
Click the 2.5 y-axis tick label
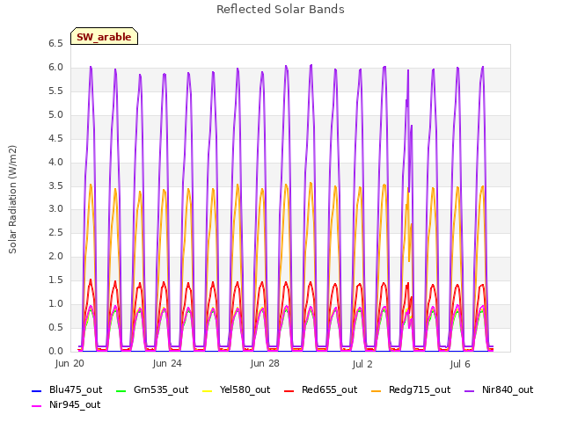click(55, 233)
